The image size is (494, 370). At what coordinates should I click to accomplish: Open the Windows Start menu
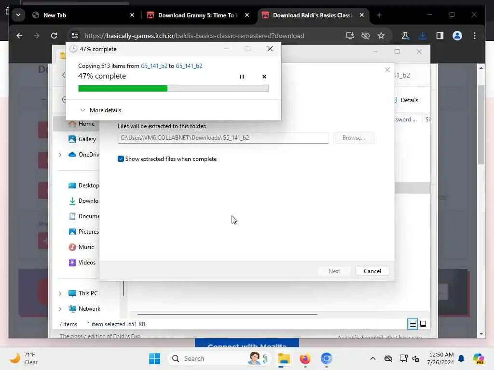[154, 358]
